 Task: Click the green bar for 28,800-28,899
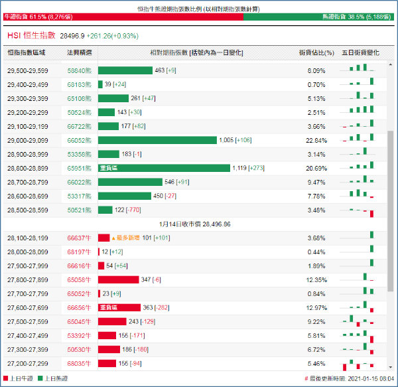point(164,168)
